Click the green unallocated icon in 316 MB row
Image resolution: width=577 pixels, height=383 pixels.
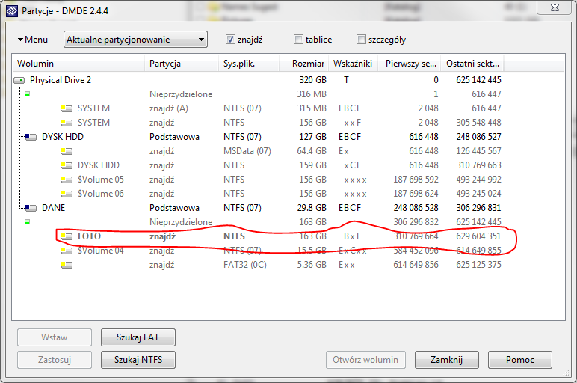coord(27,94)
